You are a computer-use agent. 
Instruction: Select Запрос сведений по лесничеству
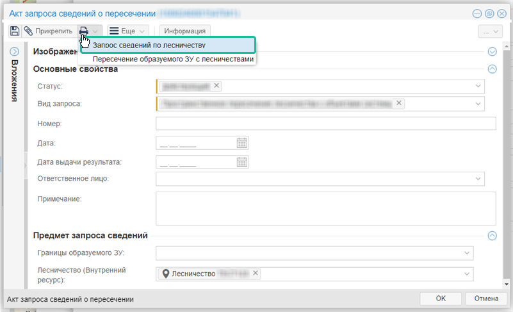(x=149, y=45)
